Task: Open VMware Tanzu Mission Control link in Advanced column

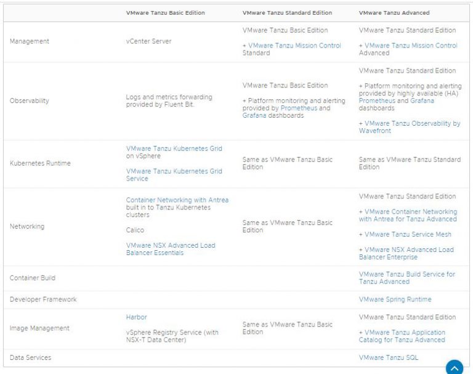Action: [x=411, y=46]
